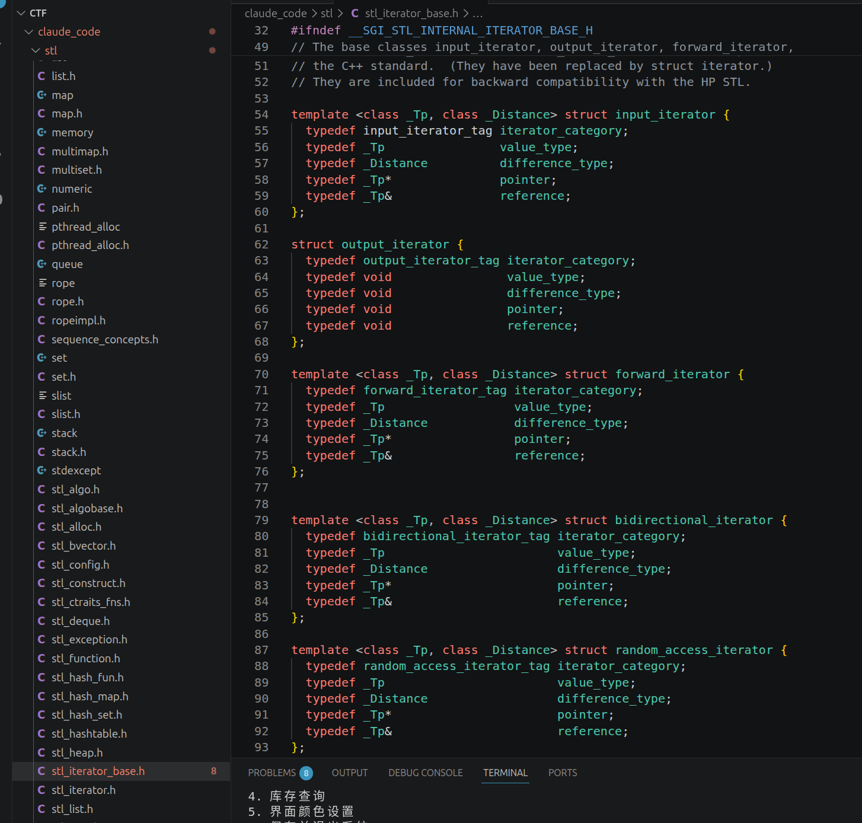The width and height of the screenshot is (862, 823).
Task: Collapse the stl folder
Action: tap(36, 50)
